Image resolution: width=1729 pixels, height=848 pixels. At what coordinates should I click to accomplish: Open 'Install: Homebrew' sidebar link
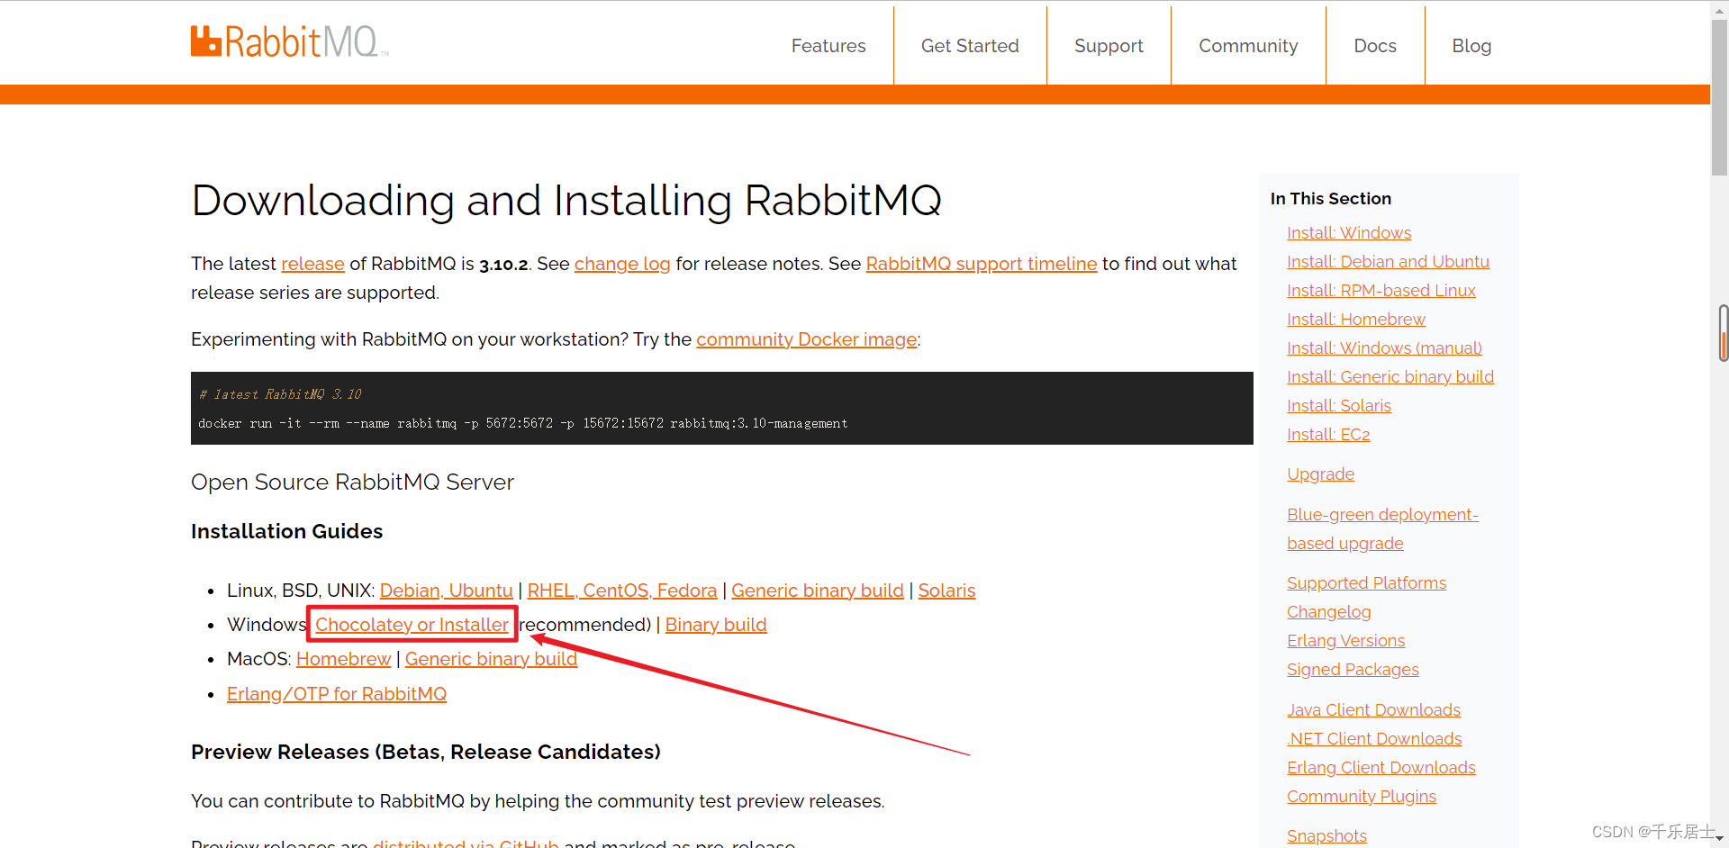tap(1356, 320)
